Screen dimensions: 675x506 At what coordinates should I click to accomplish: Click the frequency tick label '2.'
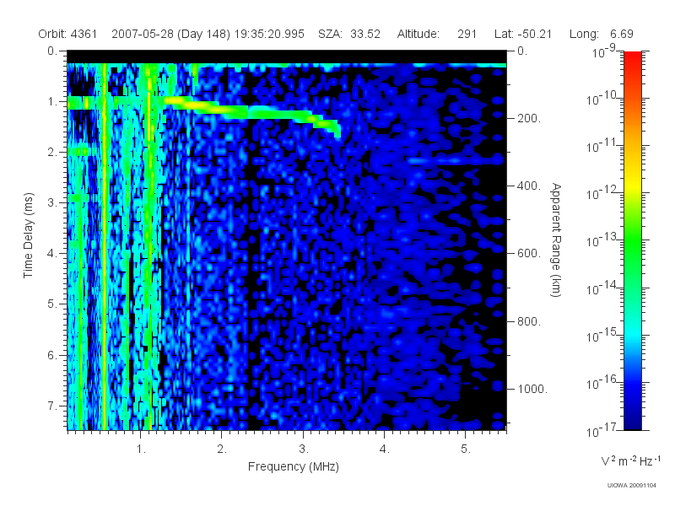222,449
